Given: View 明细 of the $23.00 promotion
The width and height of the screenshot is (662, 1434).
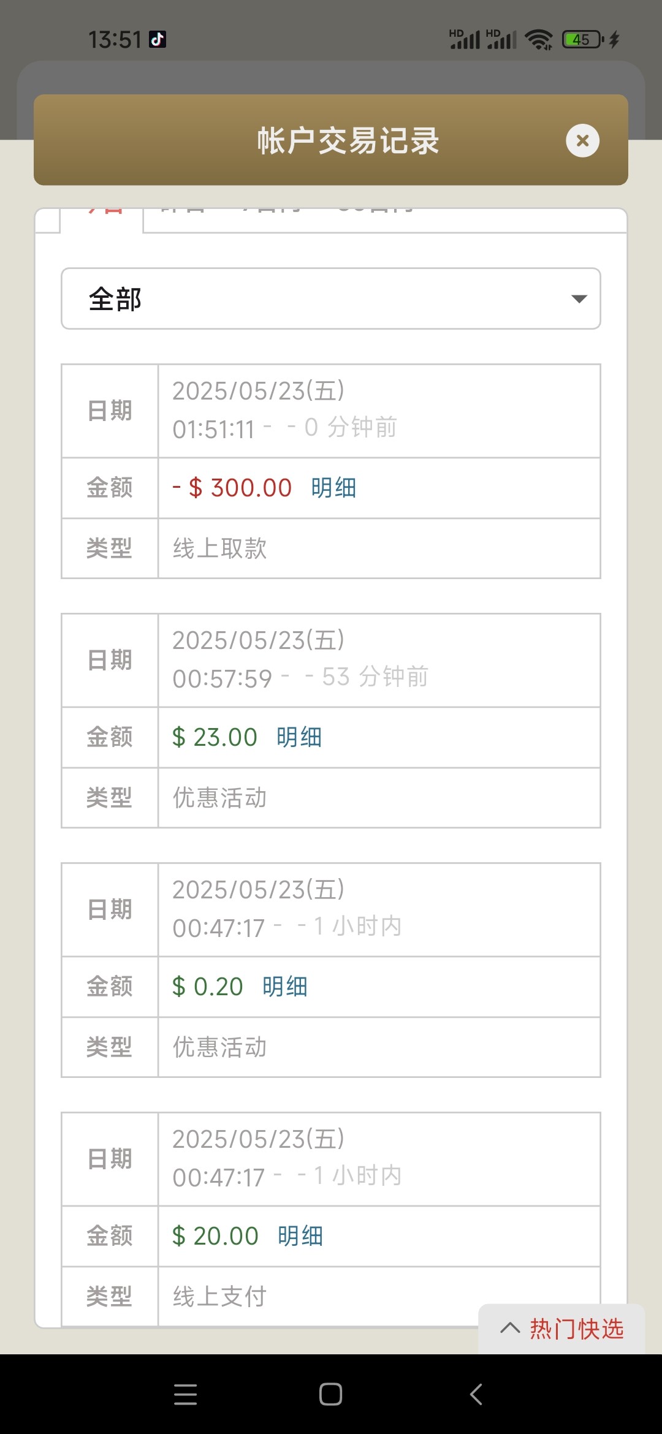Looking at the screenshot, I should pos(299,737).
